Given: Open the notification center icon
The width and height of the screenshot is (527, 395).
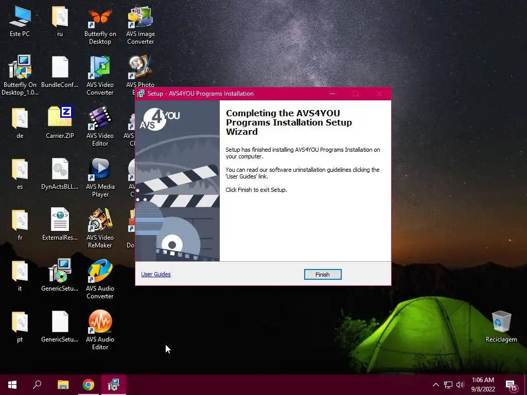Looking at the screenshot, I should (x=511, y=385).
